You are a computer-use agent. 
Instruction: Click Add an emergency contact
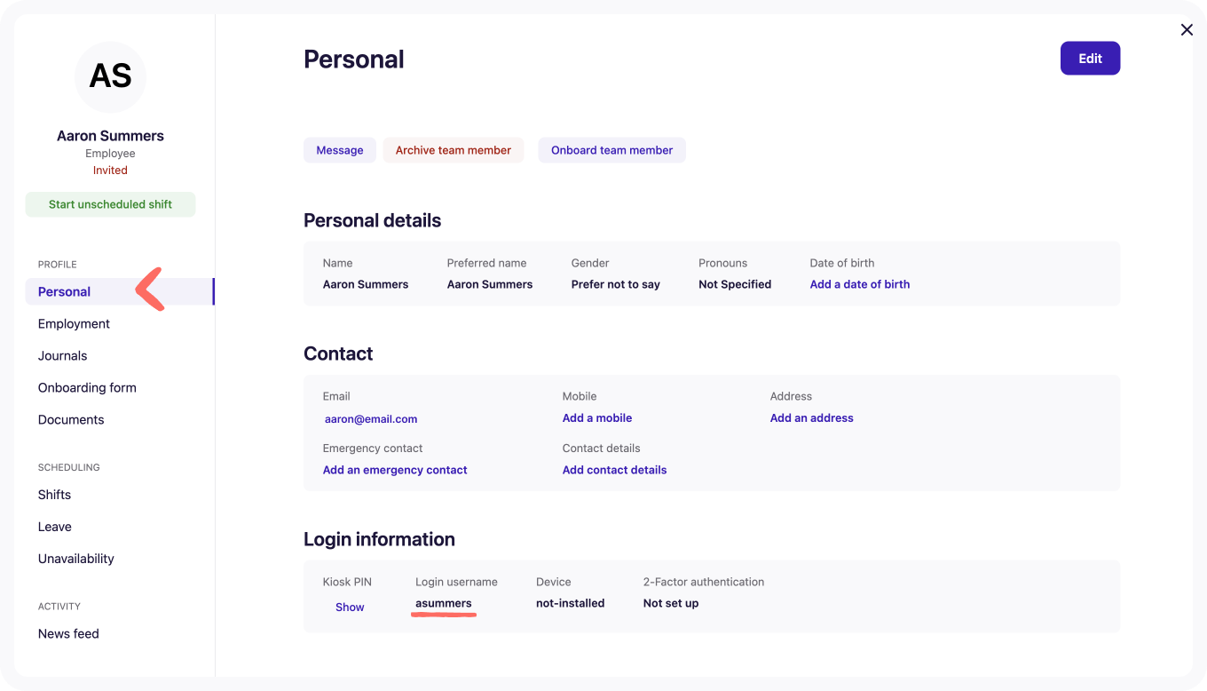395,470
